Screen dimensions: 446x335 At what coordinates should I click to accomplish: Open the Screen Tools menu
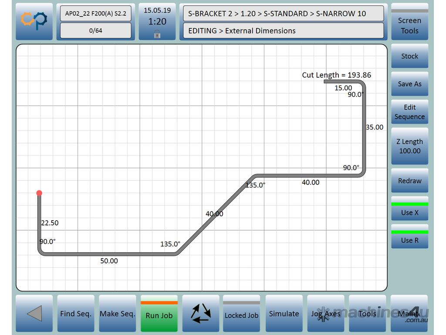[409, 23]
